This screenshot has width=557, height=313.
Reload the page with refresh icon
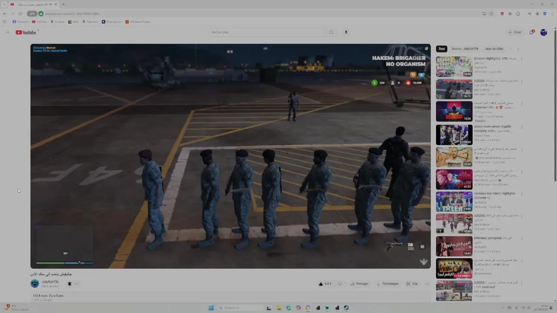click(20, 13)
